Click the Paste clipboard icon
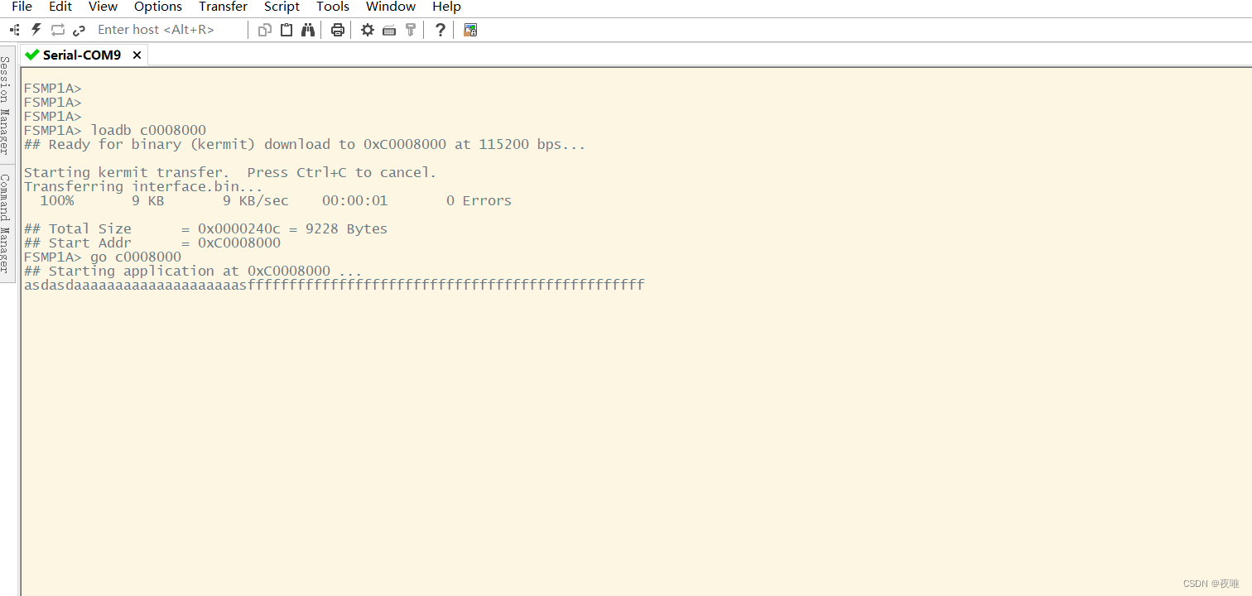Viewport: 1252px width, 596px height. 287,30
